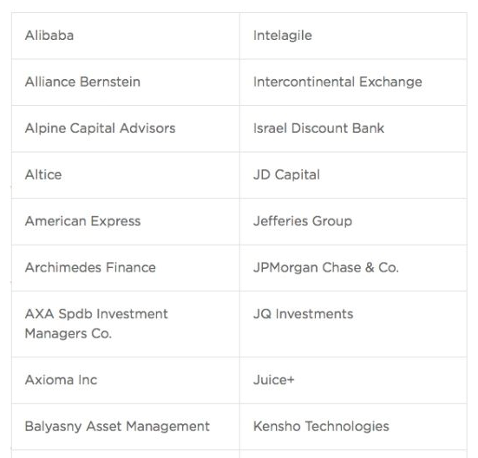478x458 pixels.
Task: Click Intercontinental Exchange cell
Action: click(x=353, y=82)
